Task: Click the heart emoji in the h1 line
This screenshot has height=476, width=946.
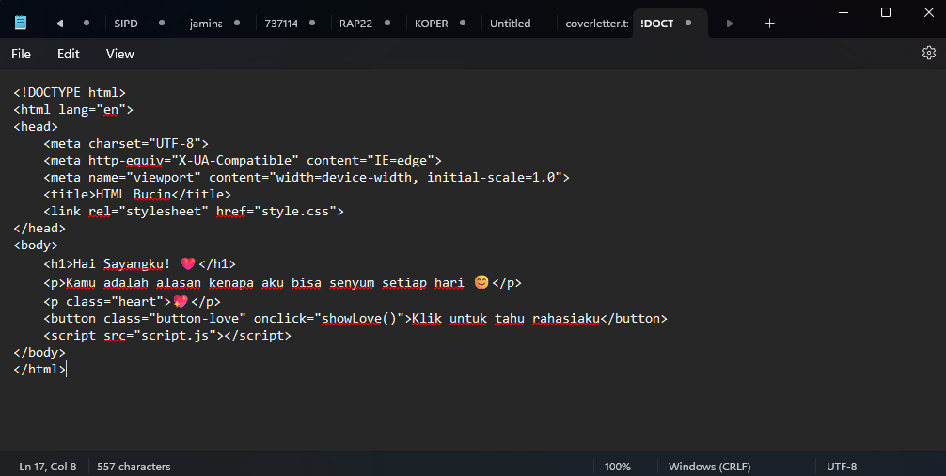Action: 188,263
